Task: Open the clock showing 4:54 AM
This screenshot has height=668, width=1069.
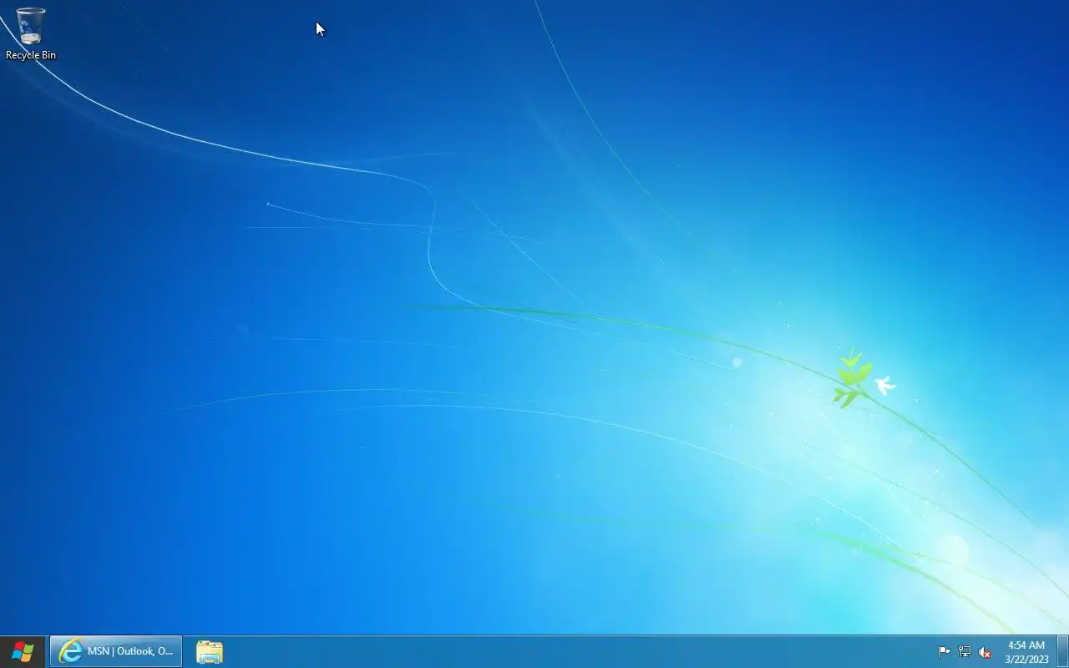Action: click(1026, 652)
